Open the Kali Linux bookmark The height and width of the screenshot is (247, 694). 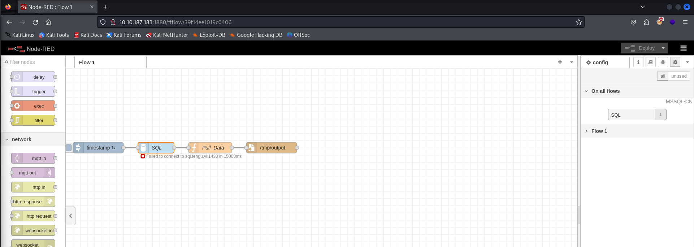pos(20,35)
